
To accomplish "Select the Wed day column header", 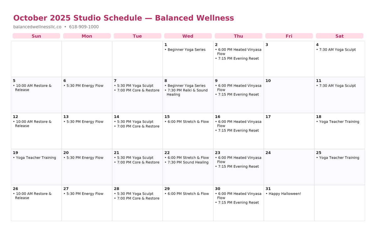I will pos(188,36).
